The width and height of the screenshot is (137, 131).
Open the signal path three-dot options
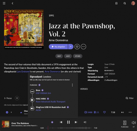(x=72, y=85)
